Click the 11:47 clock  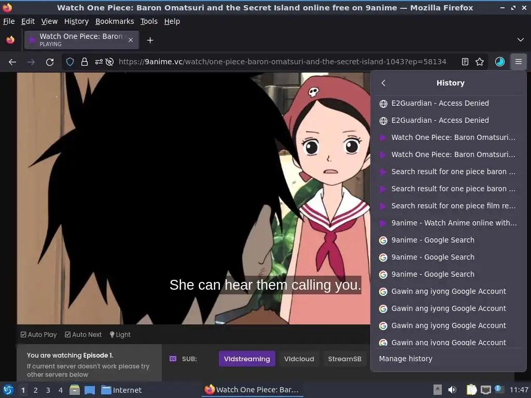pos(519,390)
